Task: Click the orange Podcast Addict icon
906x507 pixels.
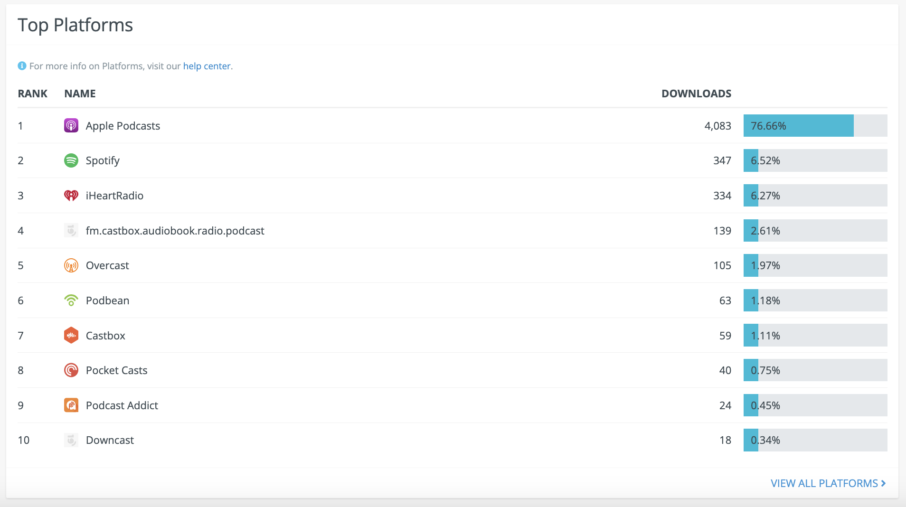Action: pos(71,405)
